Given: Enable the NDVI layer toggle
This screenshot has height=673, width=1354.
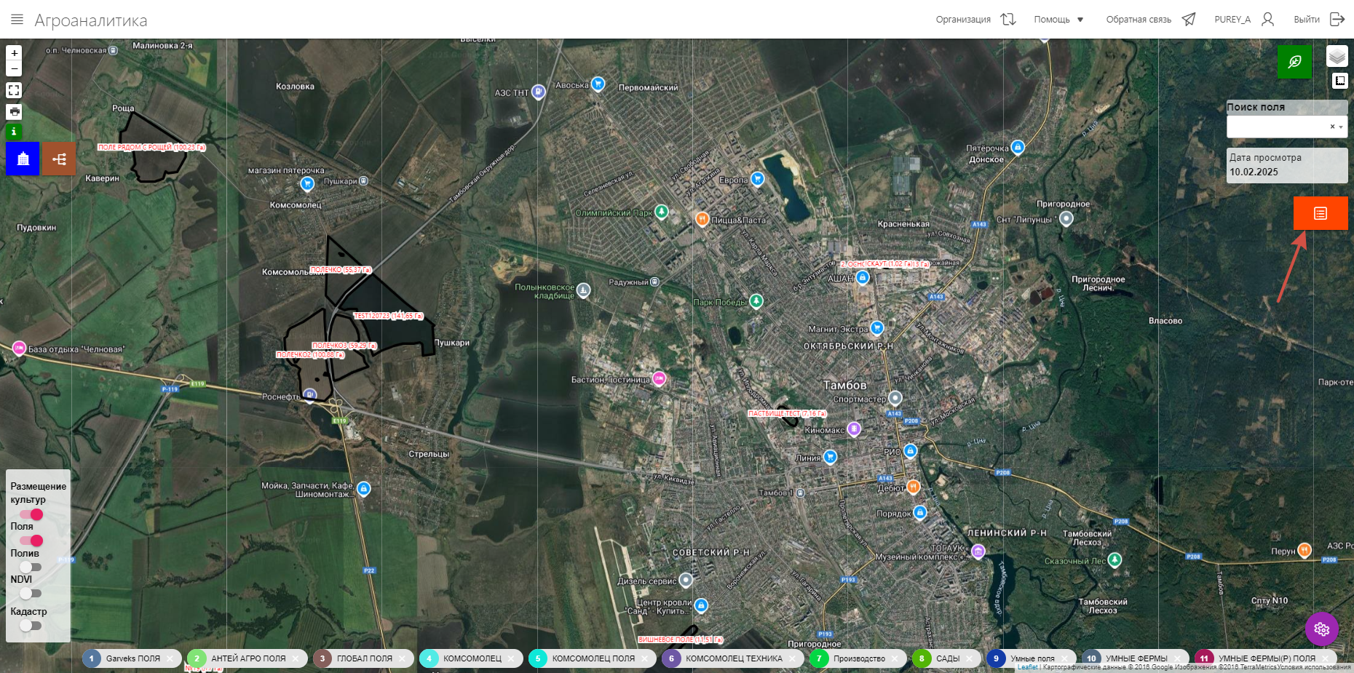Looking at the screenshot, I should [31, 593].
